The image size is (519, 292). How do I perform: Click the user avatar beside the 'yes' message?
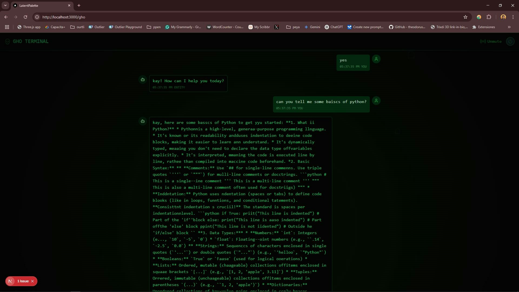(x=376, y=59)
